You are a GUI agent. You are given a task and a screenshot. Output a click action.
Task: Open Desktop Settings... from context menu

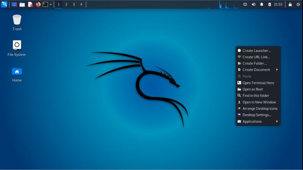point(258,115)
